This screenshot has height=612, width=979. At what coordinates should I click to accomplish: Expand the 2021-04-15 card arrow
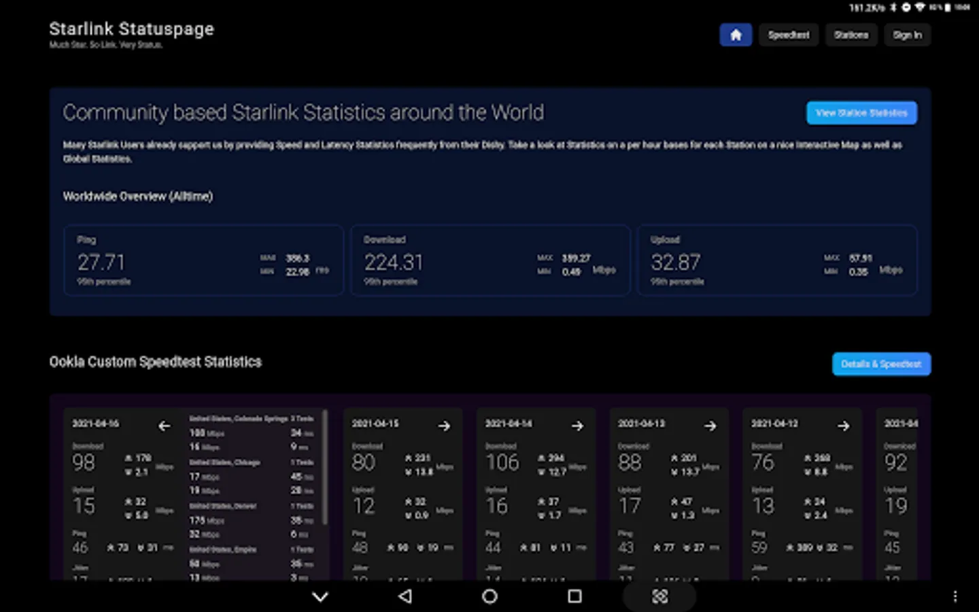click(x=444, y=426)
